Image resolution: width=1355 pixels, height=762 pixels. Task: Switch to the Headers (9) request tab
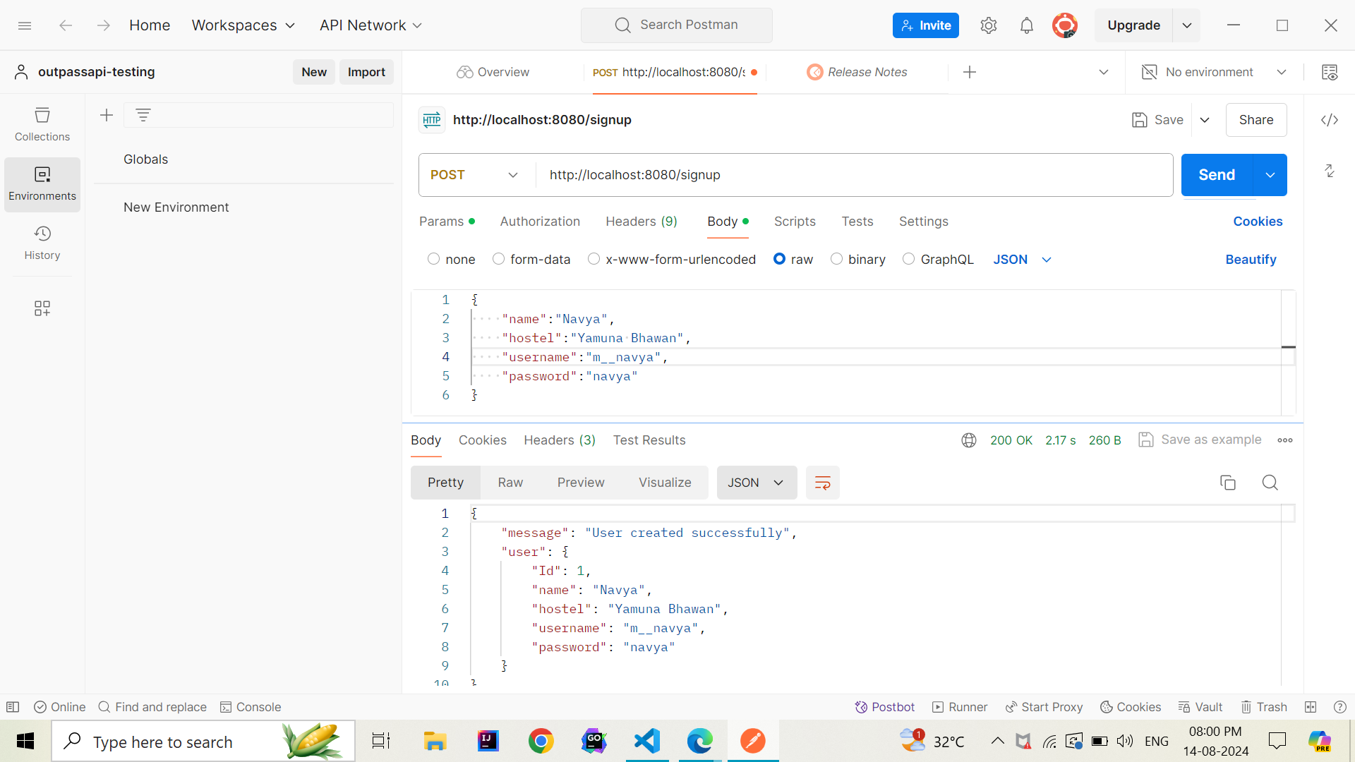coord(641,222)
